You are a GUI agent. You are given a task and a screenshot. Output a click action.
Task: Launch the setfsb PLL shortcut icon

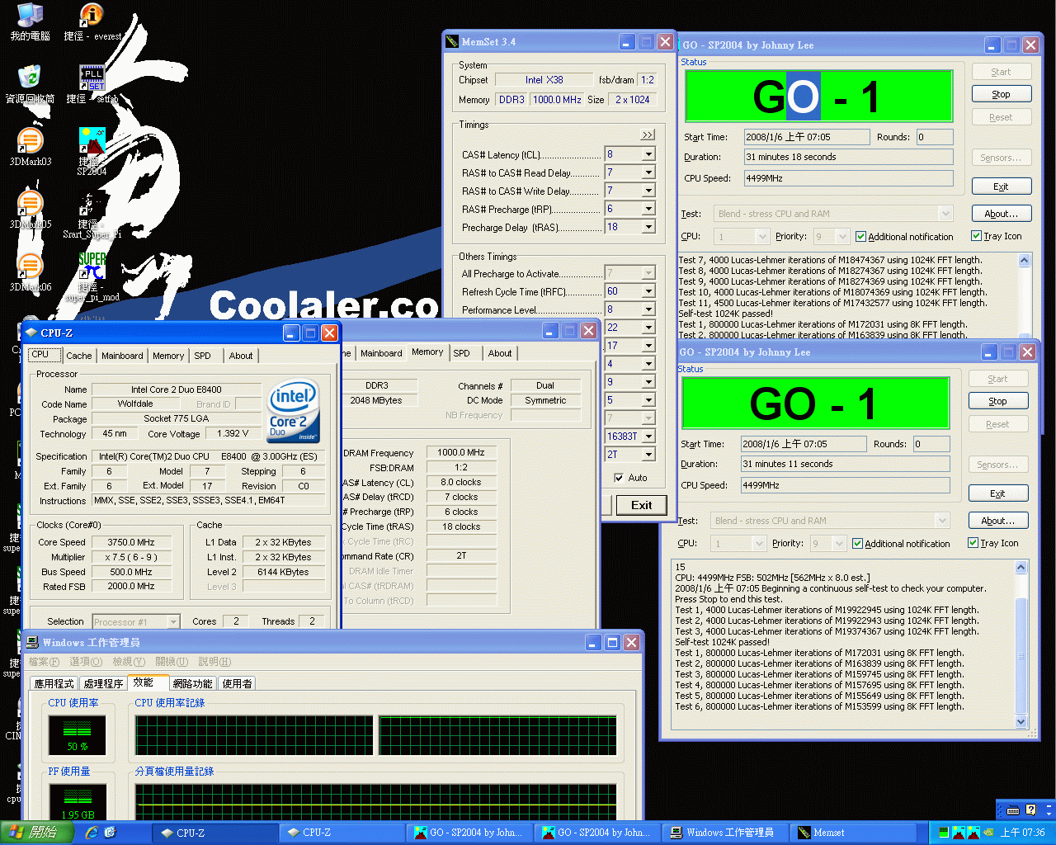click(92, 78)
